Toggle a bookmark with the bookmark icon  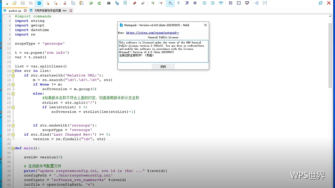coord(125,3)
